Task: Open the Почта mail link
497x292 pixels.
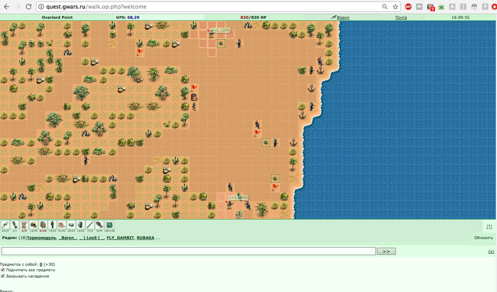Action: pos(401,18)
